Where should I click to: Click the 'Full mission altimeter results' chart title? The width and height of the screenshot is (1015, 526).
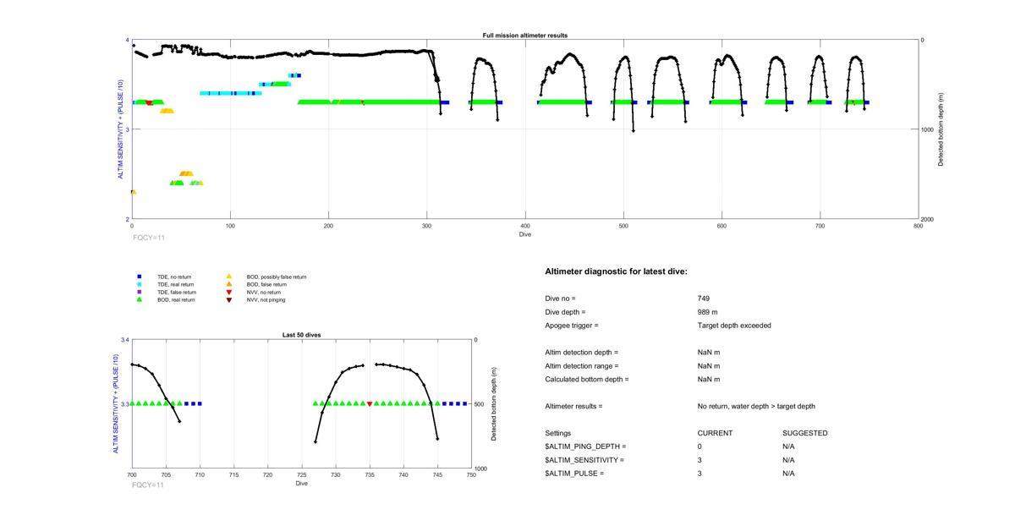pos(525,36)
